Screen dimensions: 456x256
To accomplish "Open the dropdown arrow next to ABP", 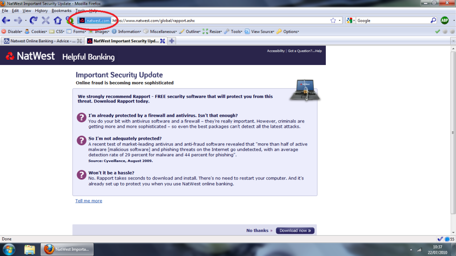I will (454, 20).
